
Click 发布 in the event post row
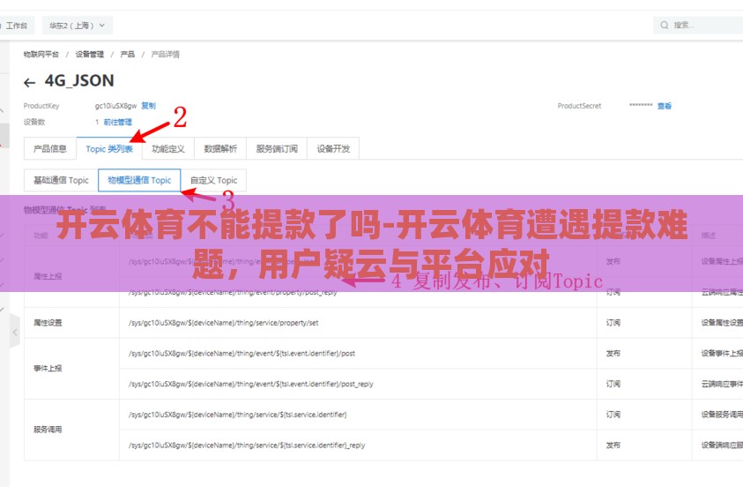(613, 353)
